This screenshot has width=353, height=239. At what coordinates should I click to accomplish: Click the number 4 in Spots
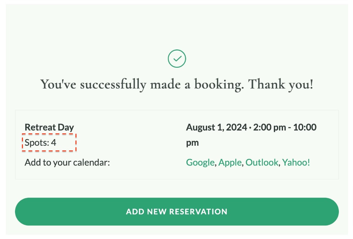pos(53,143)
